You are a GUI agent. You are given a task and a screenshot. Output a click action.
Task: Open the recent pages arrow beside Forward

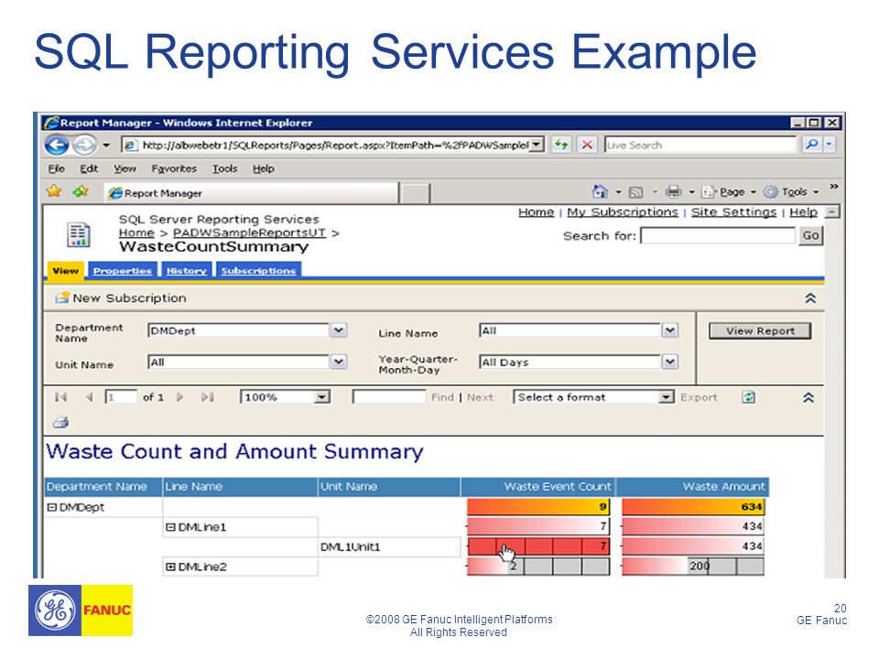pos(106,146)
